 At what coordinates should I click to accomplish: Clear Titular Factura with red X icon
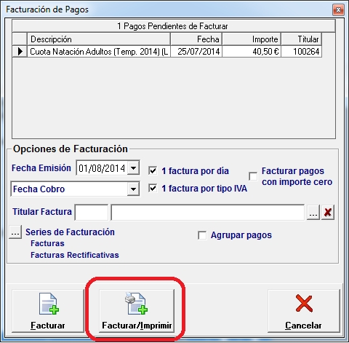coord(328,213)
